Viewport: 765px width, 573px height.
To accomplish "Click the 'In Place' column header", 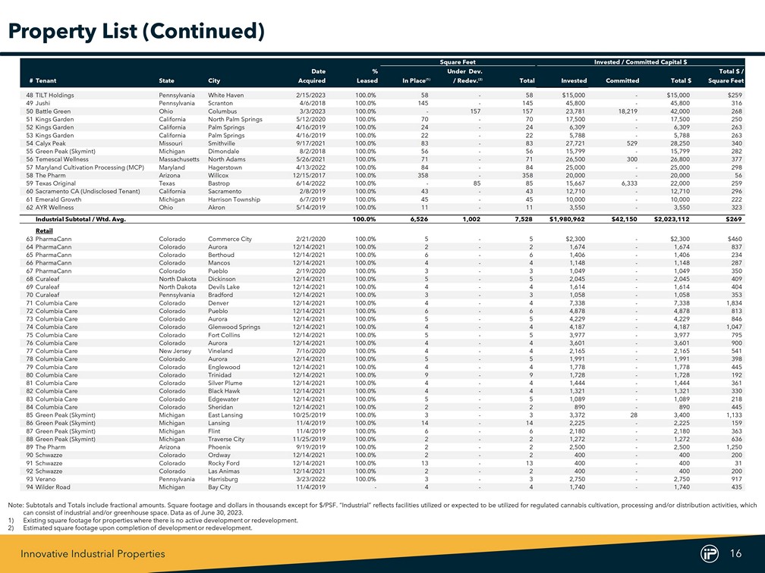I will pos(416,80).
